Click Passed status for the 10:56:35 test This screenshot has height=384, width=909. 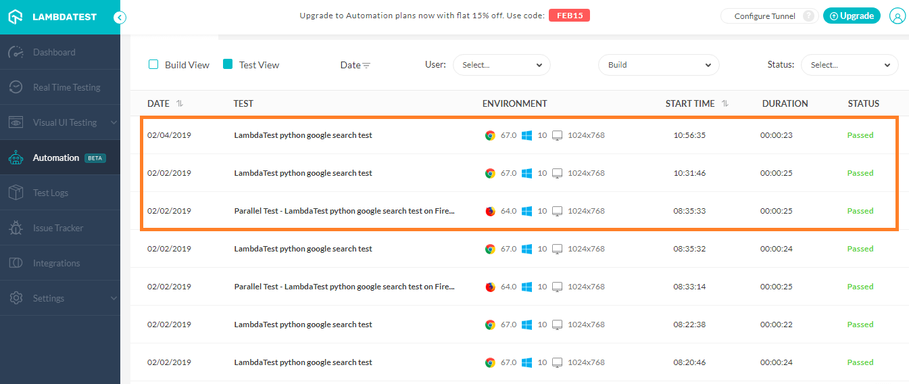click(x=860, y=135)
